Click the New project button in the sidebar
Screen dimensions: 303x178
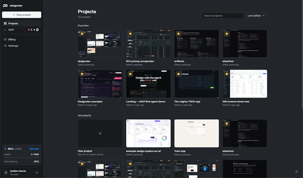click(x=22, y=15)
